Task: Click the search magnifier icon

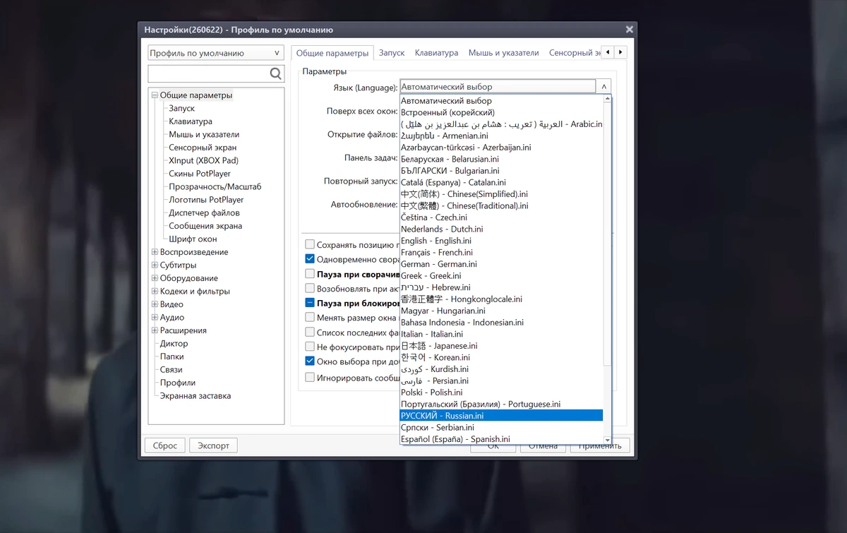Action: coord(275,73)
